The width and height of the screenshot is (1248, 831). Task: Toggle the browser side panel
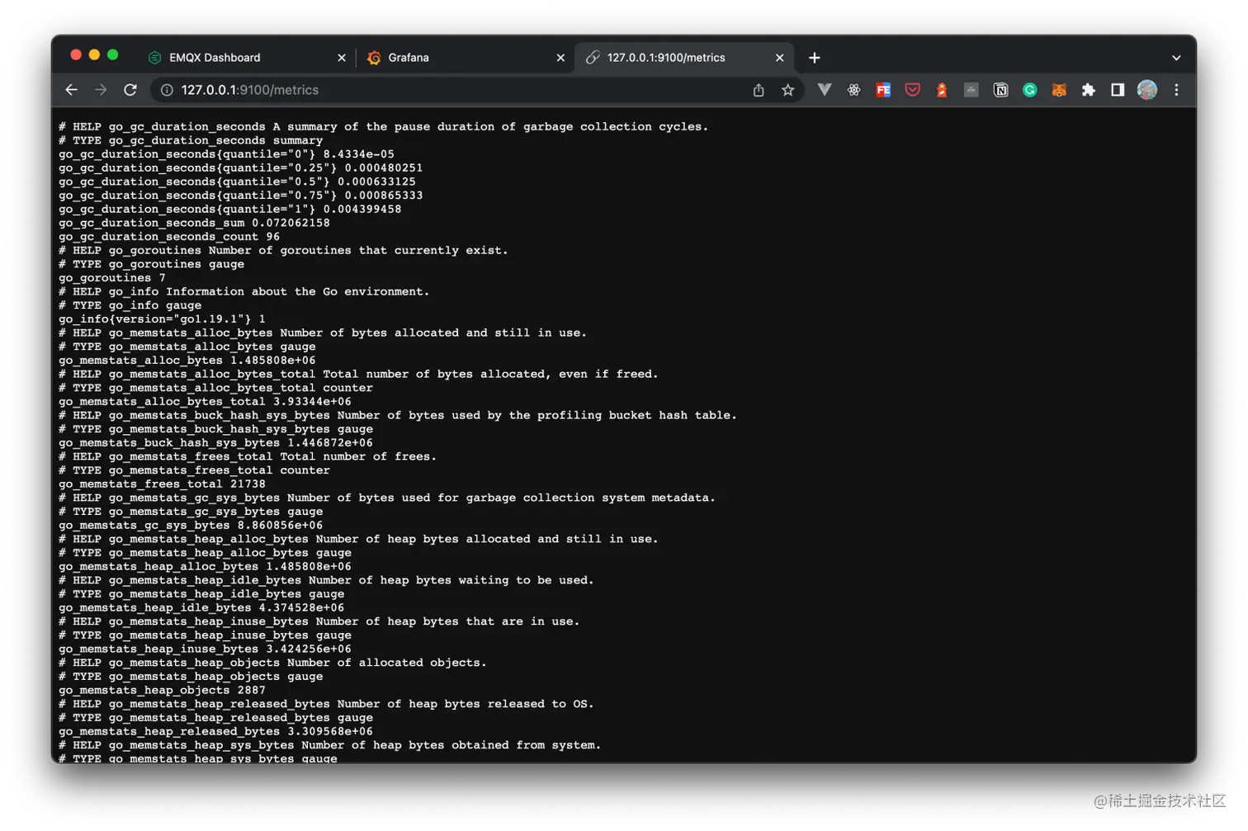1117,90
